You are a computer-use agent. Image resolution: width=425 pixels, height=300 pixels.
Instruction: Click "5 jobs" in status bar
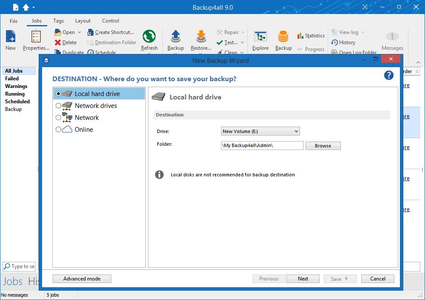(x=53, y=295)
